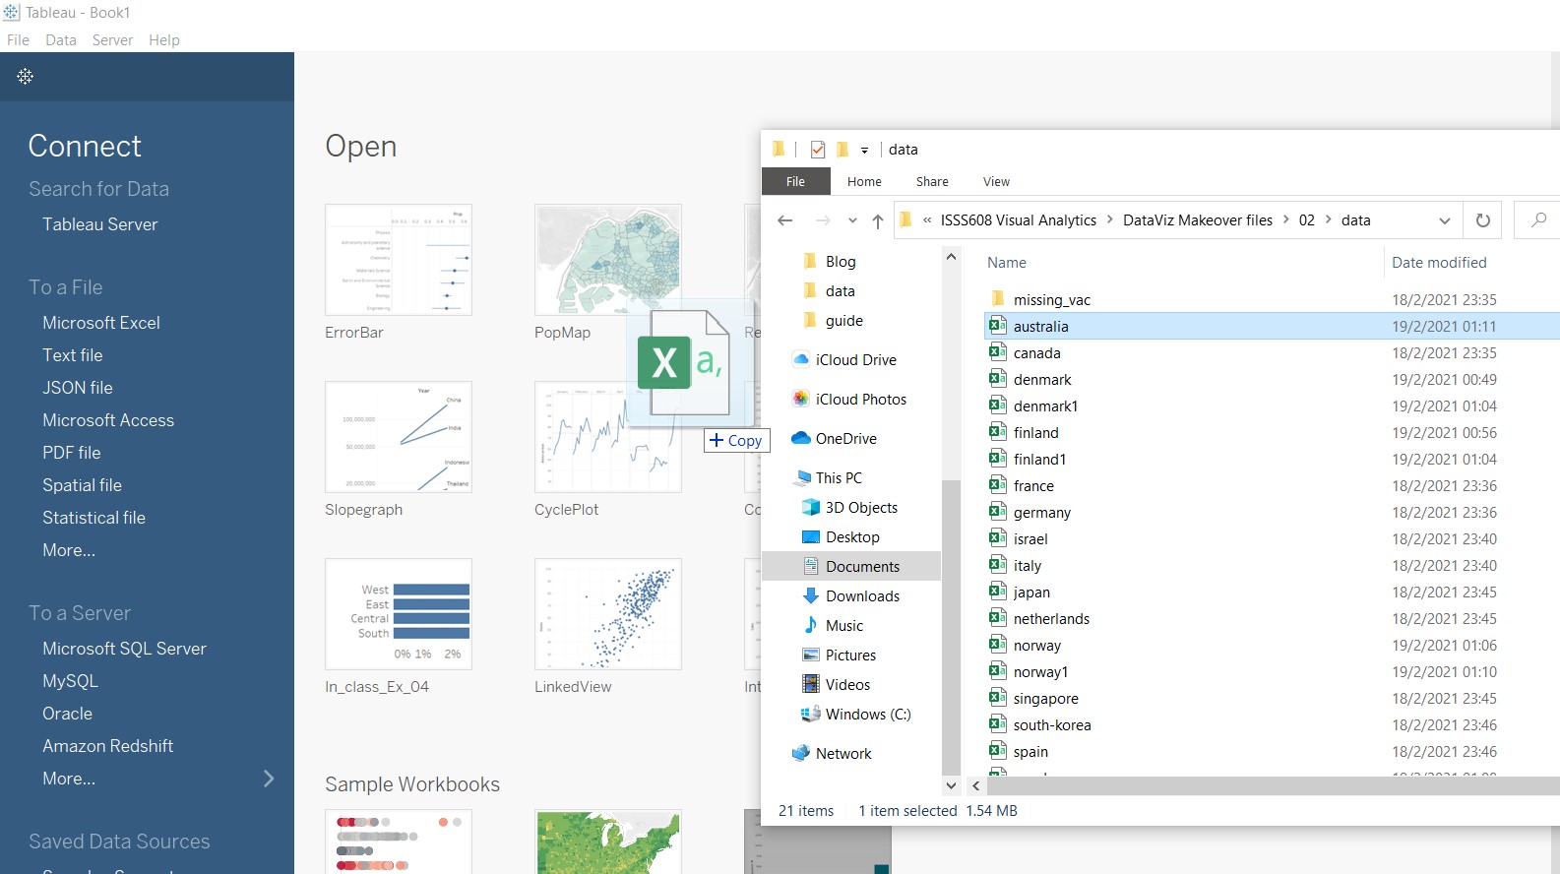This screenshot has height=874, width=1560.
Task: Click the Back arrow in File Explorer
Action: [x=784, y=220]
